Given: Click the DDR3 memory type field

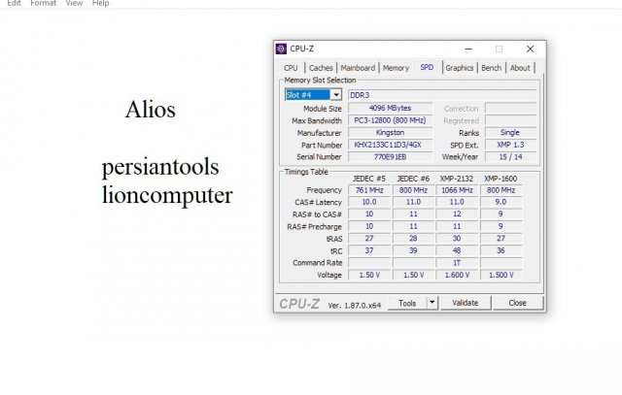Looking at the screenshot, I should pos(442,95).
